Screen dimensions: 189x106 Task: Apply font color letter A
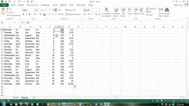pos(44,14)
